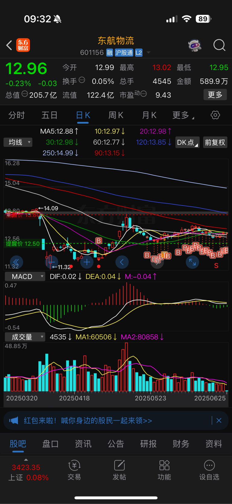232x504 pixels.
Task: Expand the 上证 index bar arrow
Action: 26,460
